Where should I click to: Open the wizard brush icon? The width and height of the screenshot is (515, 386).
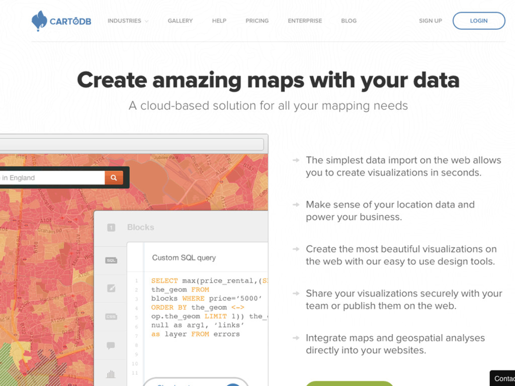(111, 288)
